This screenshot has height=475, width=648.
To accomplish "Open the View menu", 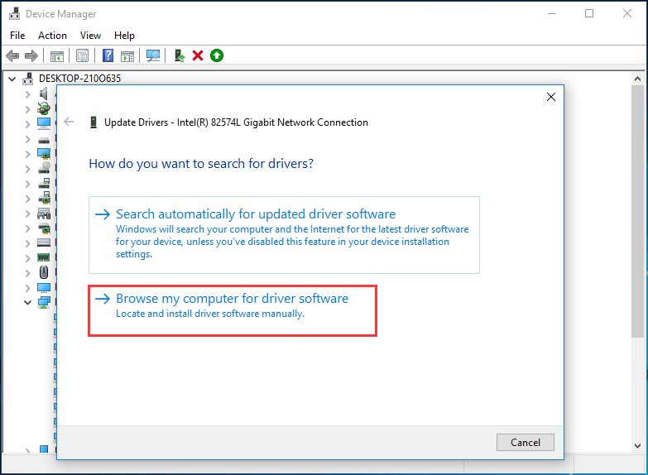I will [x=90, y=36].
